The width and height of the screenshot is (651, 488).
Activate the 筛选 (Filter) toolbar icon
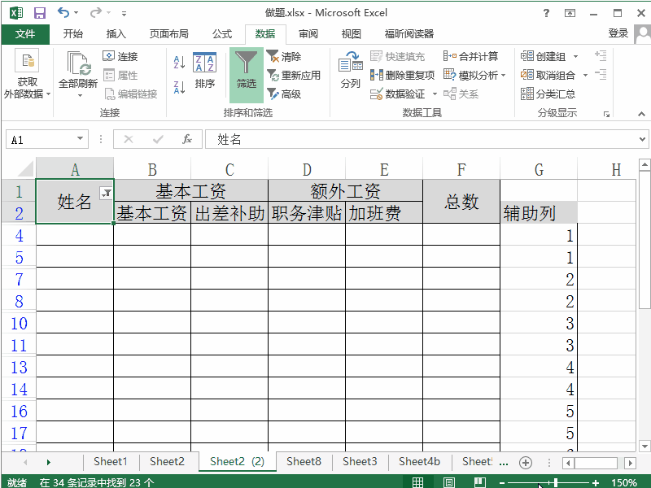pos(246,73)
